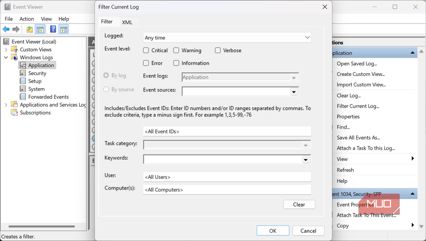Select the Event Viewer (Local) root icon
Screen dimensions: 426x241
6,42
